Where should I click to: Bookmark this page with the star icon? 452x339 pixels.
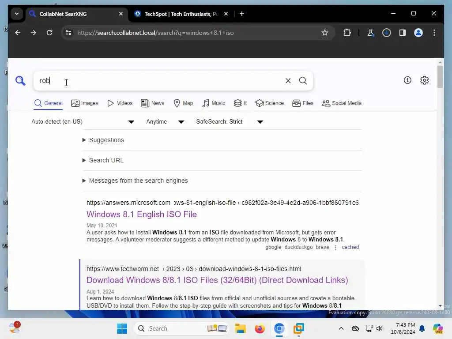click(x=325, y=33)
